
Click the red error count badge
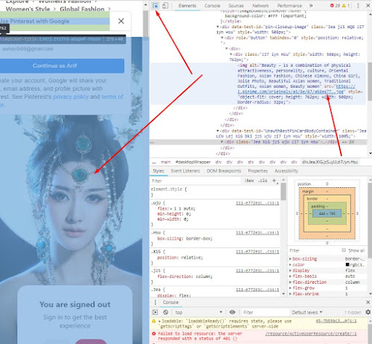335,5
